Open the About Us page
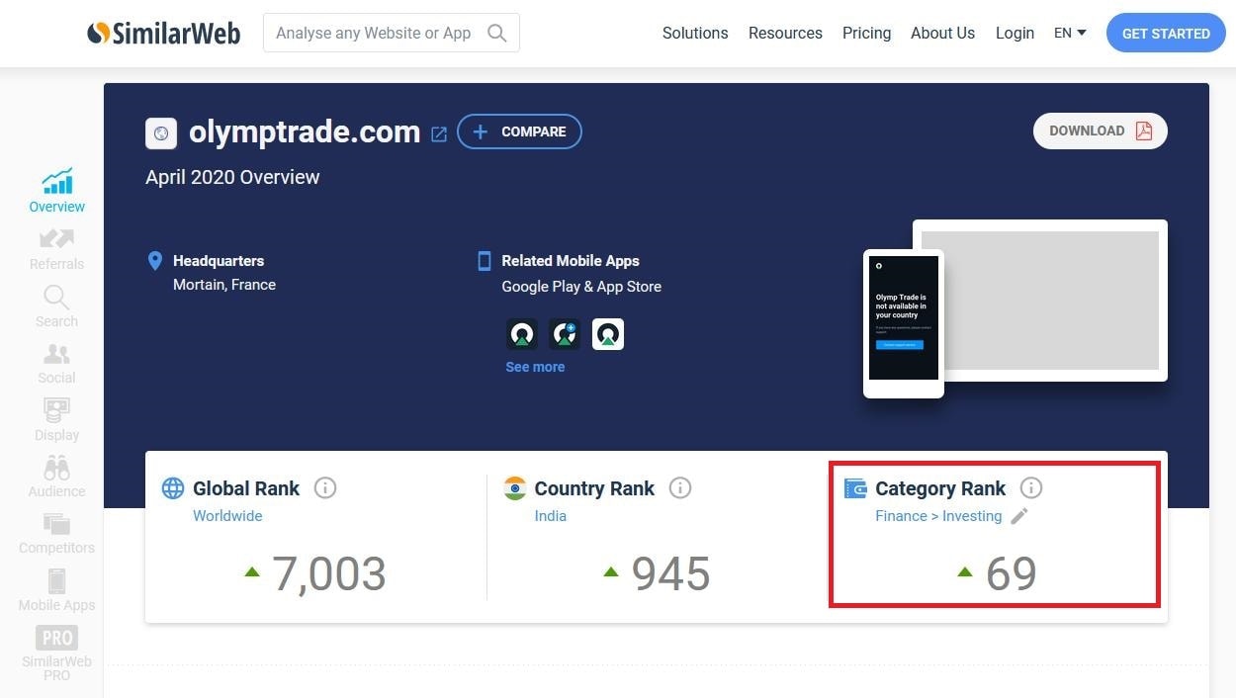 coord(942,33)
